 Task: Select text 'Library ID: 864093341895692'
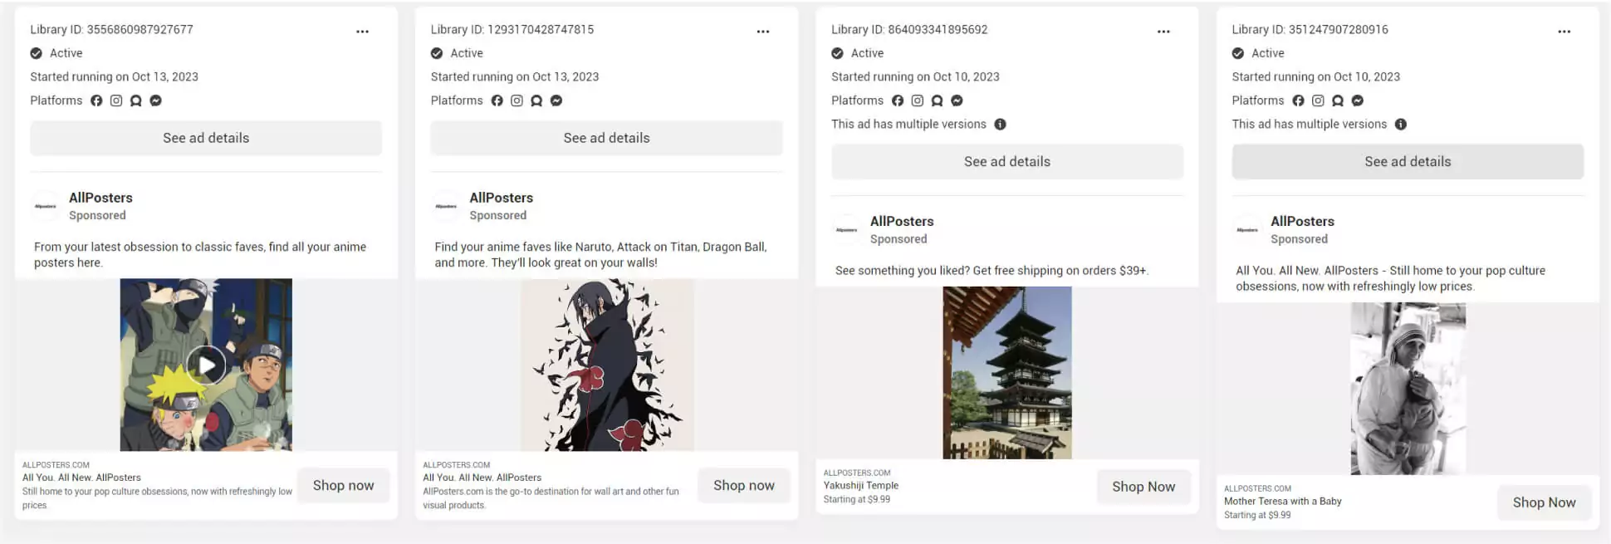click(909, 30)
